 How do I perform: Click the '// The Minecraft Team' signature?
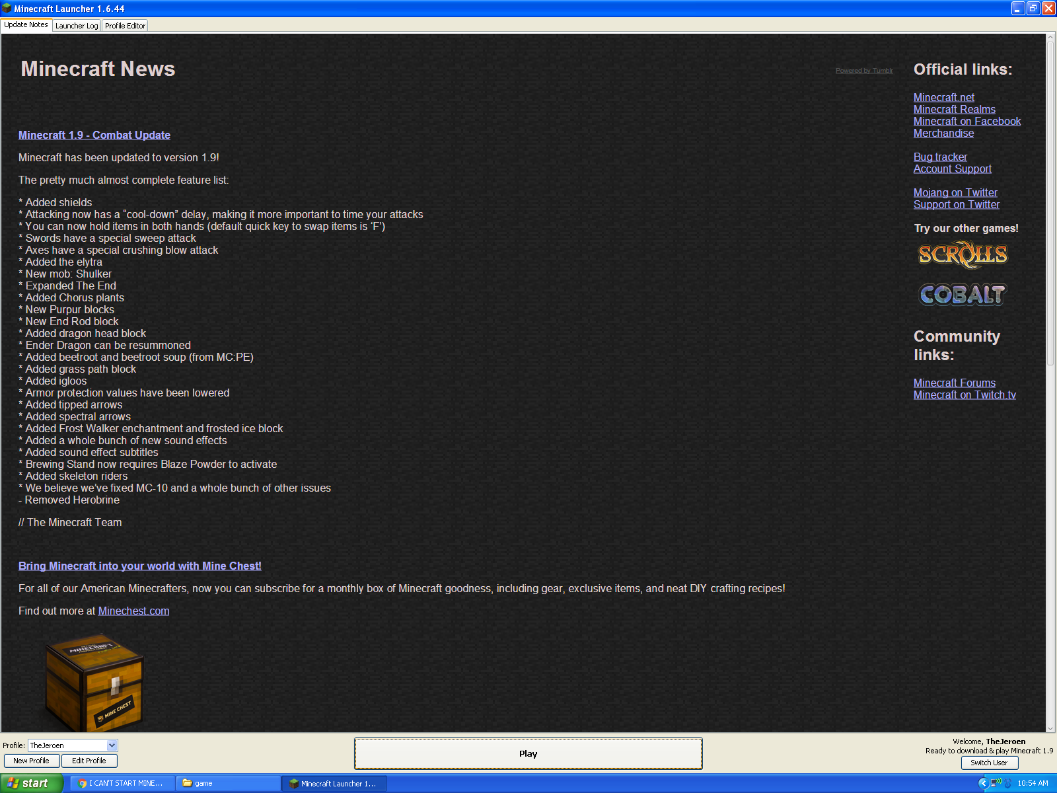coord(70,522)
